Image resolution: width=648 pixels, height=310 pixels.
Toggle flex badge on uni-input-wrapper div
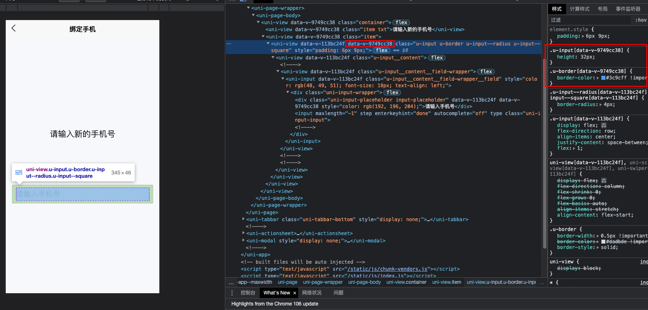point(392,93)
